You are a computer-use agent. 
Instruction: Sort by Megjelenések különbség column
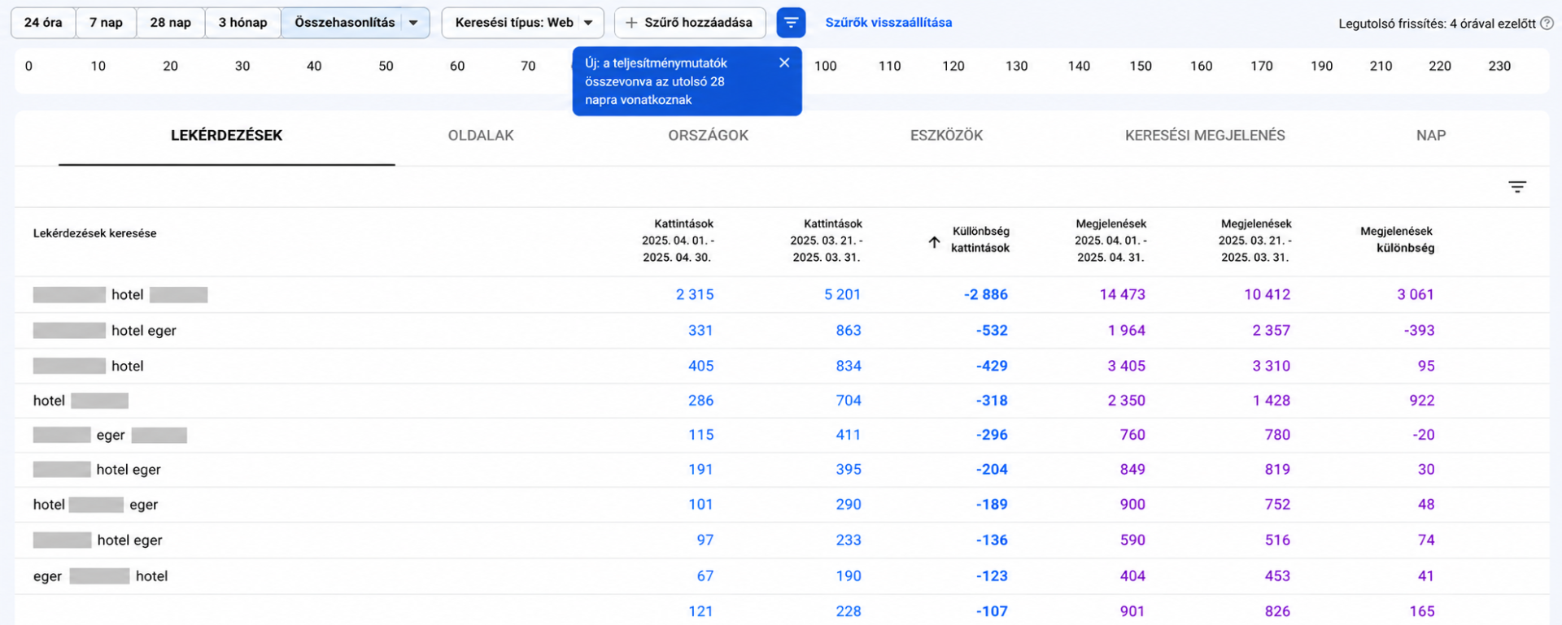(1397, 240)
